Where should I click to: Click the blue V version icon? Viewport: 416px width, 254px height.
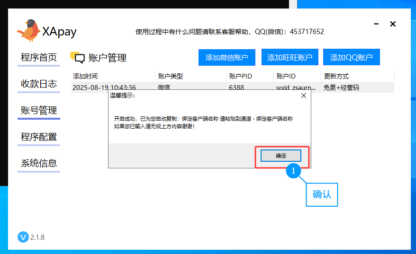click(x=23, y=237)
